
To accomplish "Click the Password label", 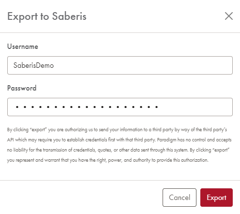I will [x=22, y=88].
